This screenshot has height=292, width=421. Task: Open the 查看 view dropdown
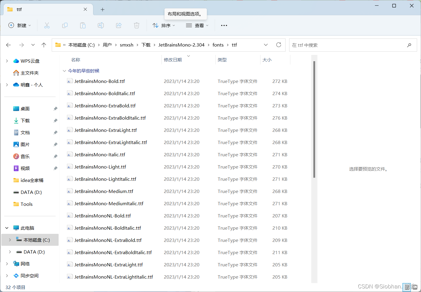197,25
